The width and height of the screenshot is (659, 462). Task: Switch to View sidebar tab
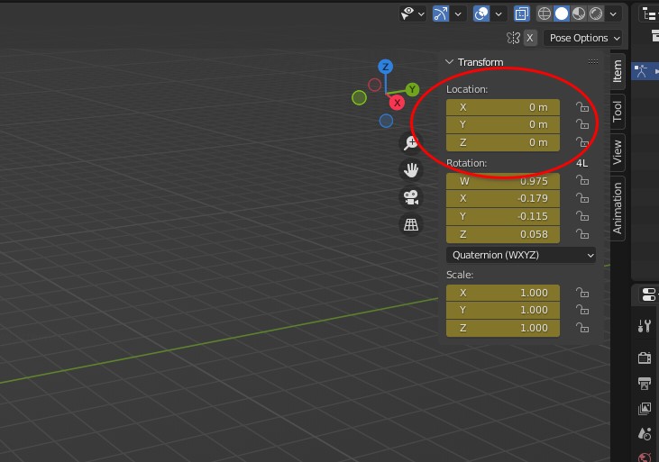tap(618, 152)
